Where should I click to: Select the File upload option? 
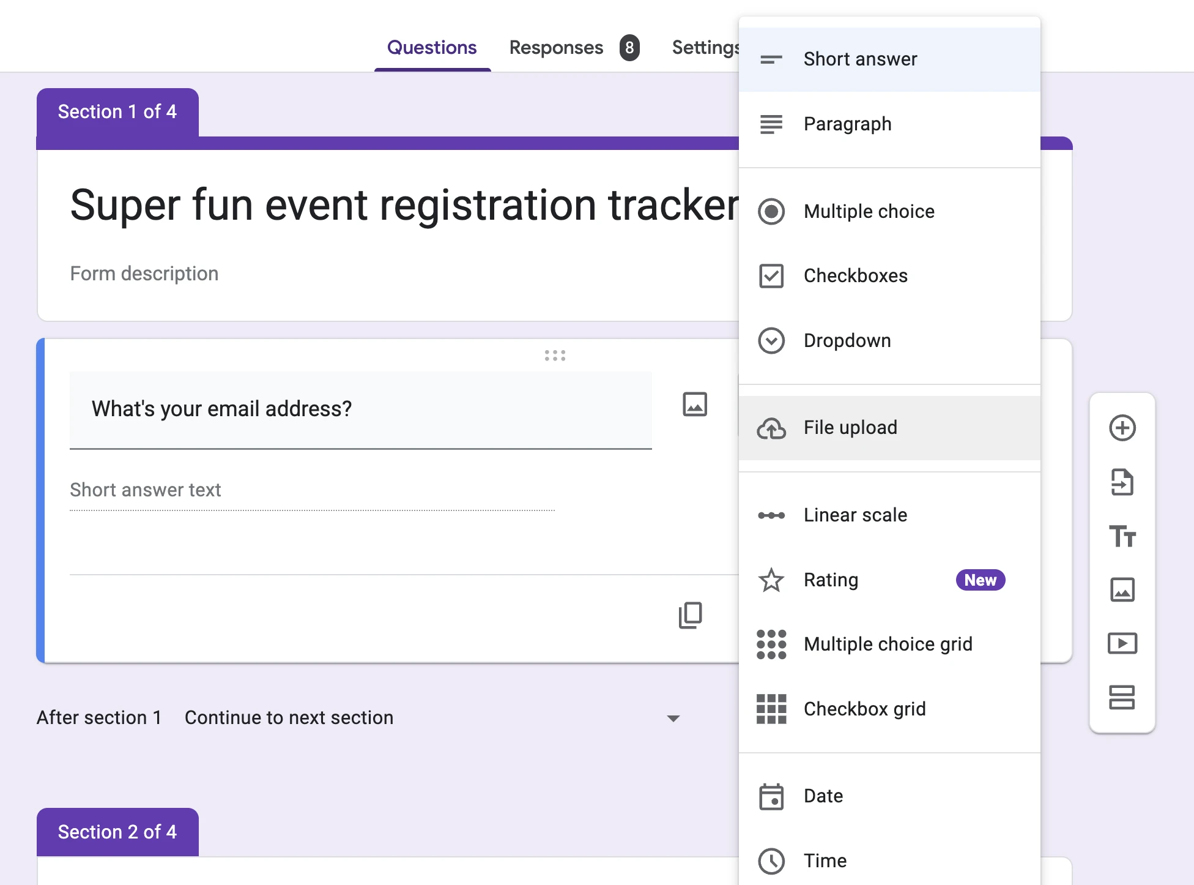click(x=850, y=428)
